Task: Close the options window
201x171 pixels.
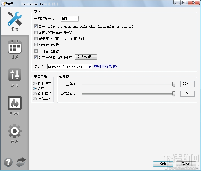Action: tap(194, 3)
